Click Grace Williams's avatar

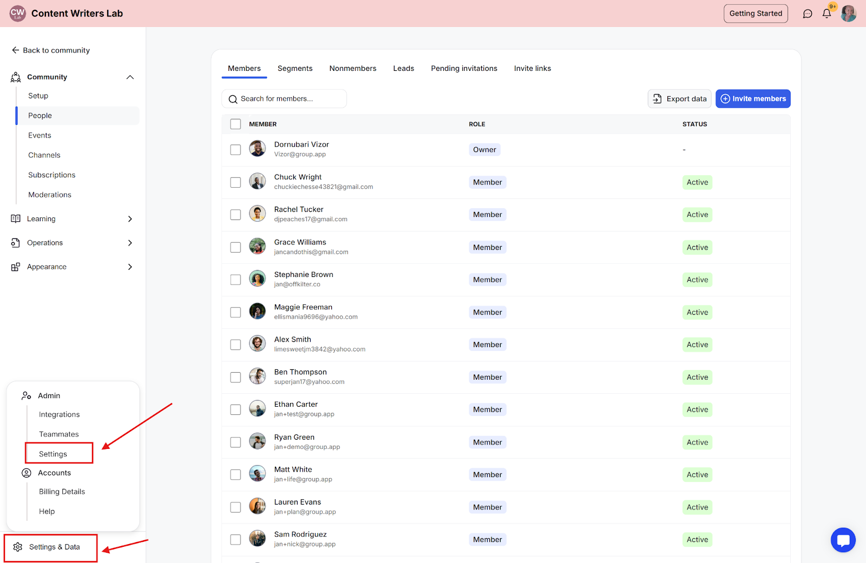coord(258,246)
